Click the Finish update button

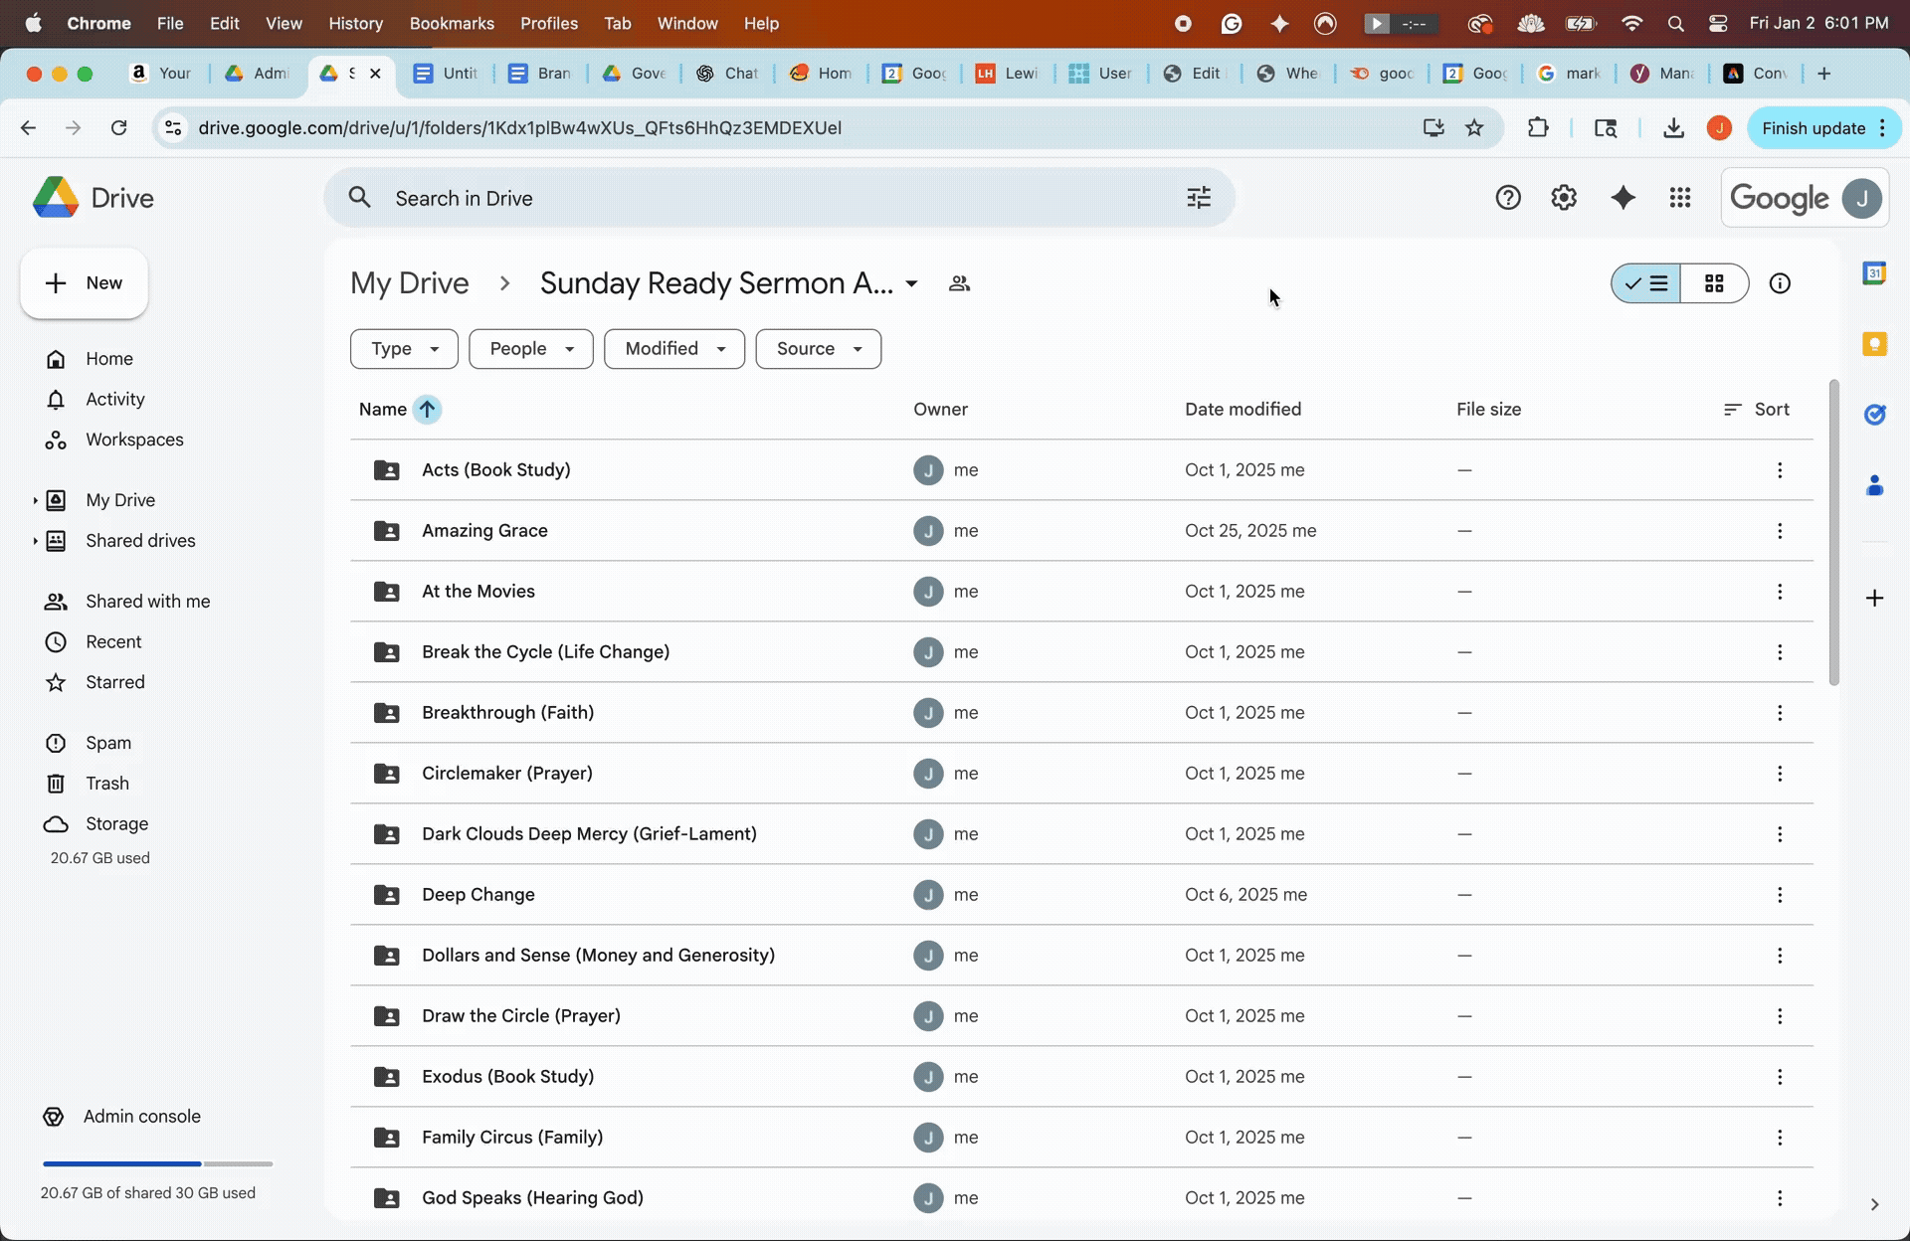1813,128
